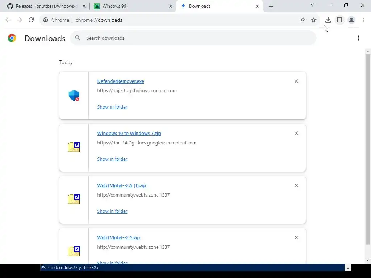The height and width of the screenshot is (278, 371).
Task: Click the page scrollbar down arrow
Action: pos(368,260)
